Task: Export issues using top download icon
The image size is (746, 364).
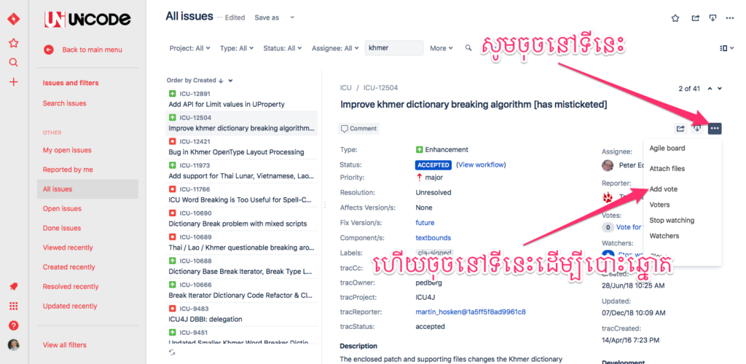Action: 712,18
